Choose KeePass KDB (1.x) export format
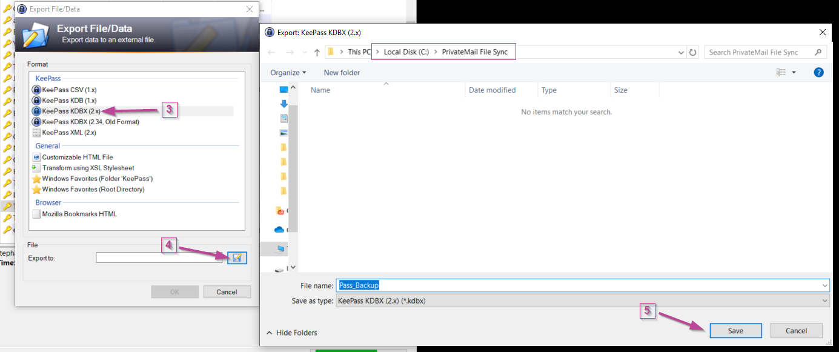Image resolution: width=839 pixels, height=352 pixels. (x=69, y=101)
